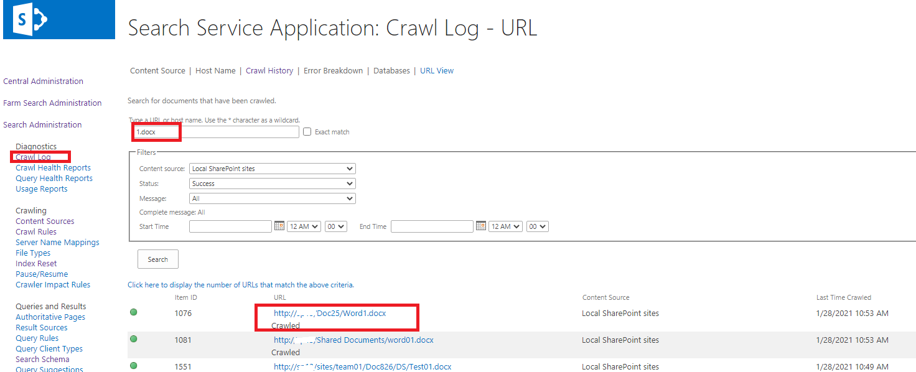Open the Start Time hour dropdown
Image resolution: width=916 pixels, height=372 pixels.
[304, 226]
